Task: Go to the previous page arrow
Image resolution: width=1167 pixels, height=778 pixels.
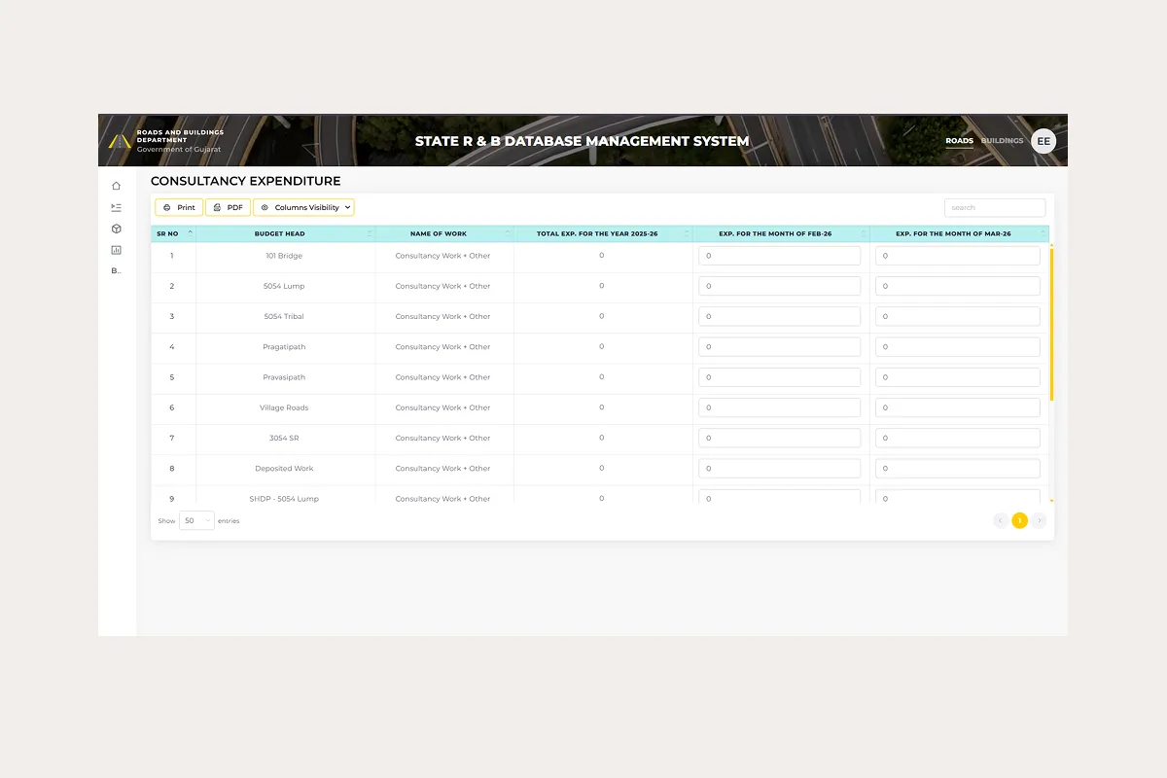Action: pyautogui.click(x=1000, y=521)
